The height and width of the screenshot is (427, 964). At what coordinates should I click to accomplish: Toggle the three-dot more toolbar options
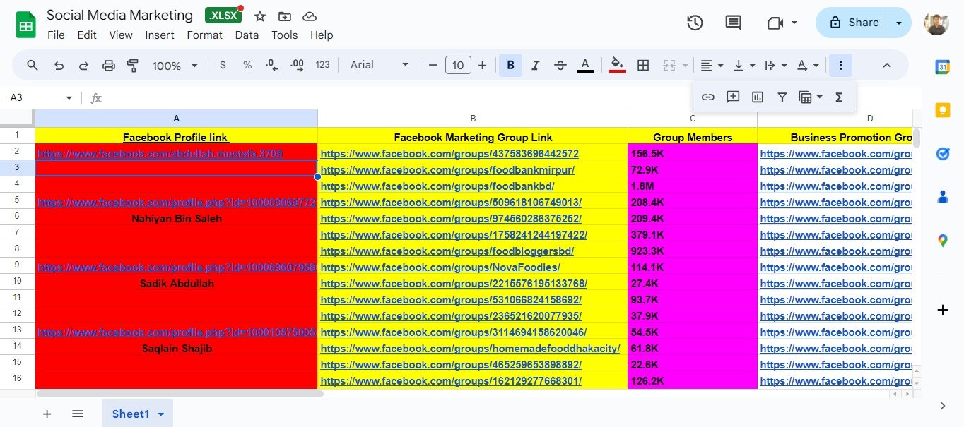[x=840, y=65]
